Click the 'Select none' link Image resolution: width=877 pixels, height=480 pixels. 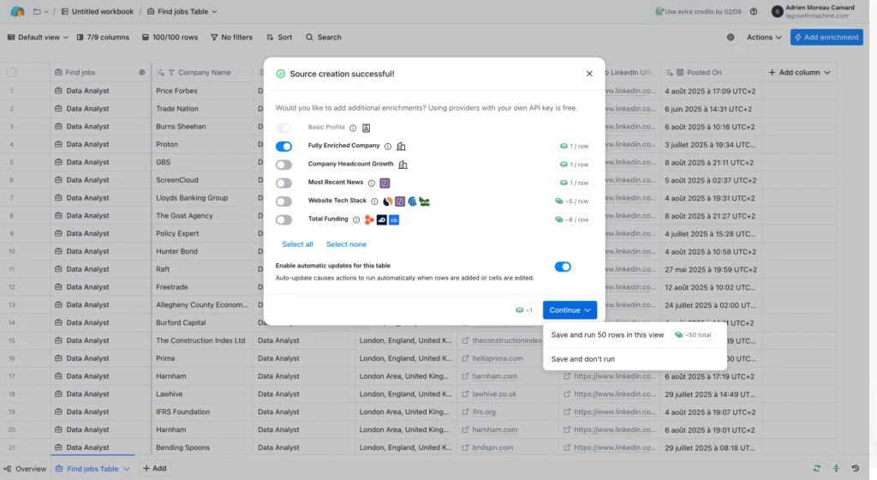[x=346, y=244]
